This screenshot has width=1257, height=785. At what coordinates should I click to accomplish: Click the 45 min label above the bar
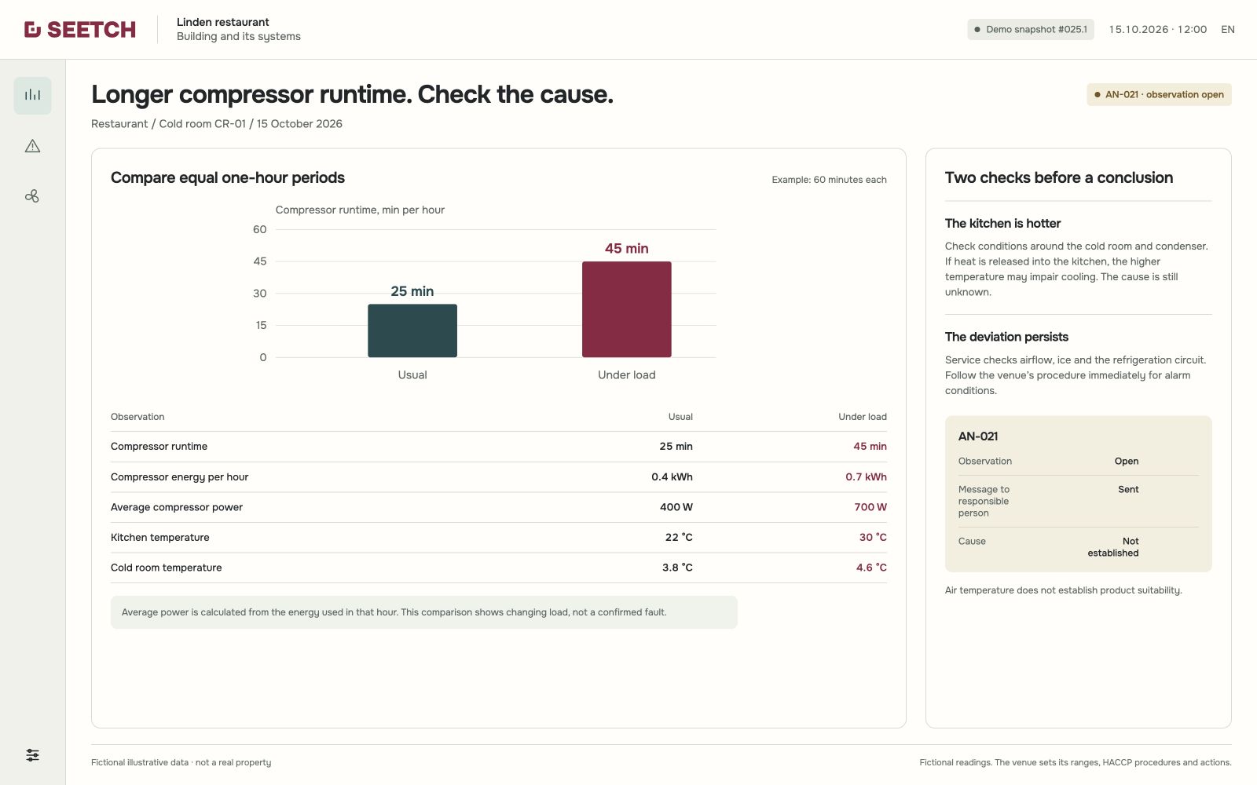pos(627,249)
